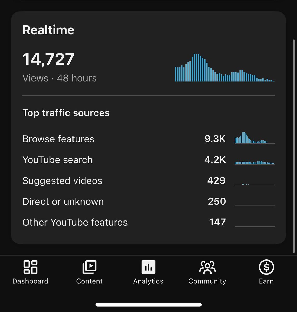Tap the Analytics bar chart icon

pyautogui.click(x=148, y=267)
